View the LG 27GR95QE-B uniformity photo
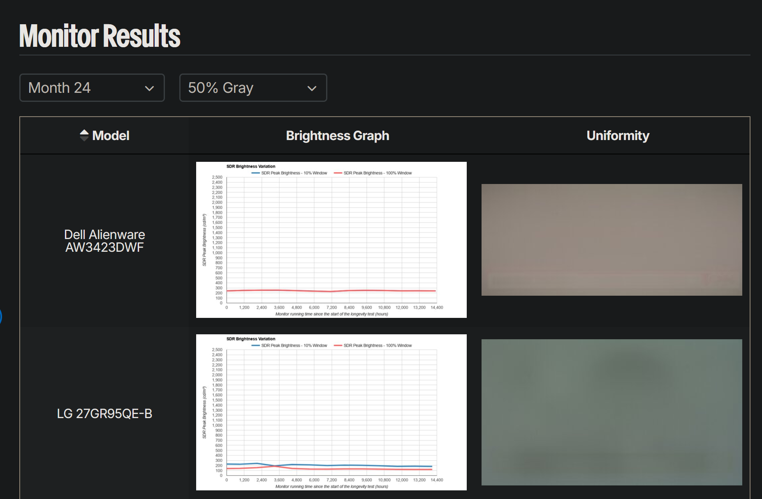The image size is (762, 499). 611,412
